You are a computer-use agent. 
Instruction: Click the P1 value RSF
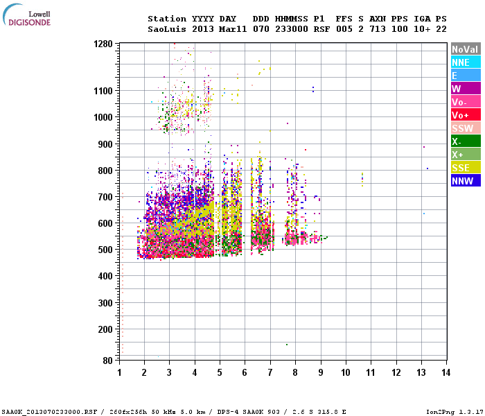coord(321,29)
